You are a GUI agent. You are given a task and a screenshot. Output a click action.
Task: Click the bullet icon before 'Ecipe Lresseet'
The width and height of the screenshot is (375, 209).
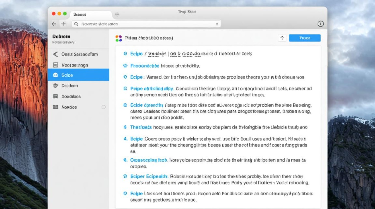[125, 193]
